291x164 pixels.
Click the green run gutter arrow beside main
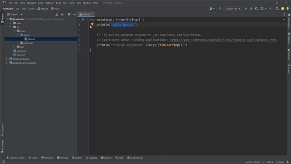pos(83,20)
